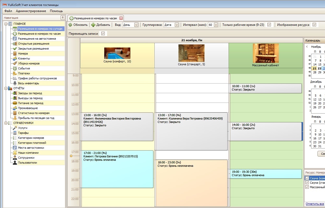This screenshot has height=208, width=325.
Task: Open Категории платежей in navigation tree
Action: tap(32, 143)
